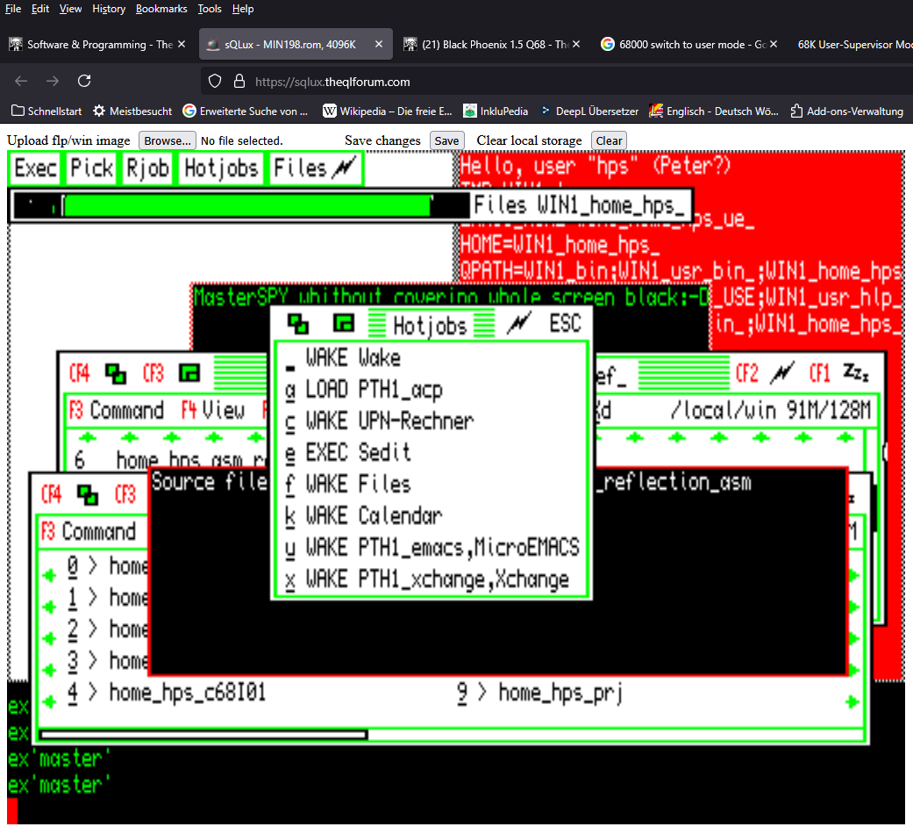Click Browse to upload flp/win image
913x834 pixels.
click(x=168, y=141)
